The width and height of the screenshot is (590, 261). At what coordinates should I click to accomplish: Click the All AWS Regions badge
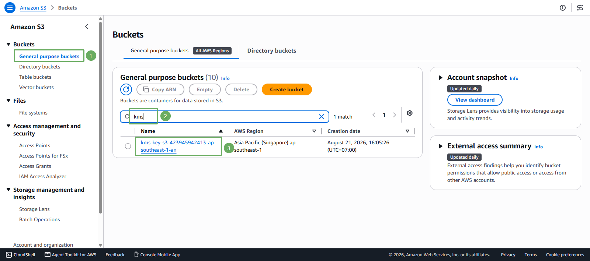pos(212,51)
